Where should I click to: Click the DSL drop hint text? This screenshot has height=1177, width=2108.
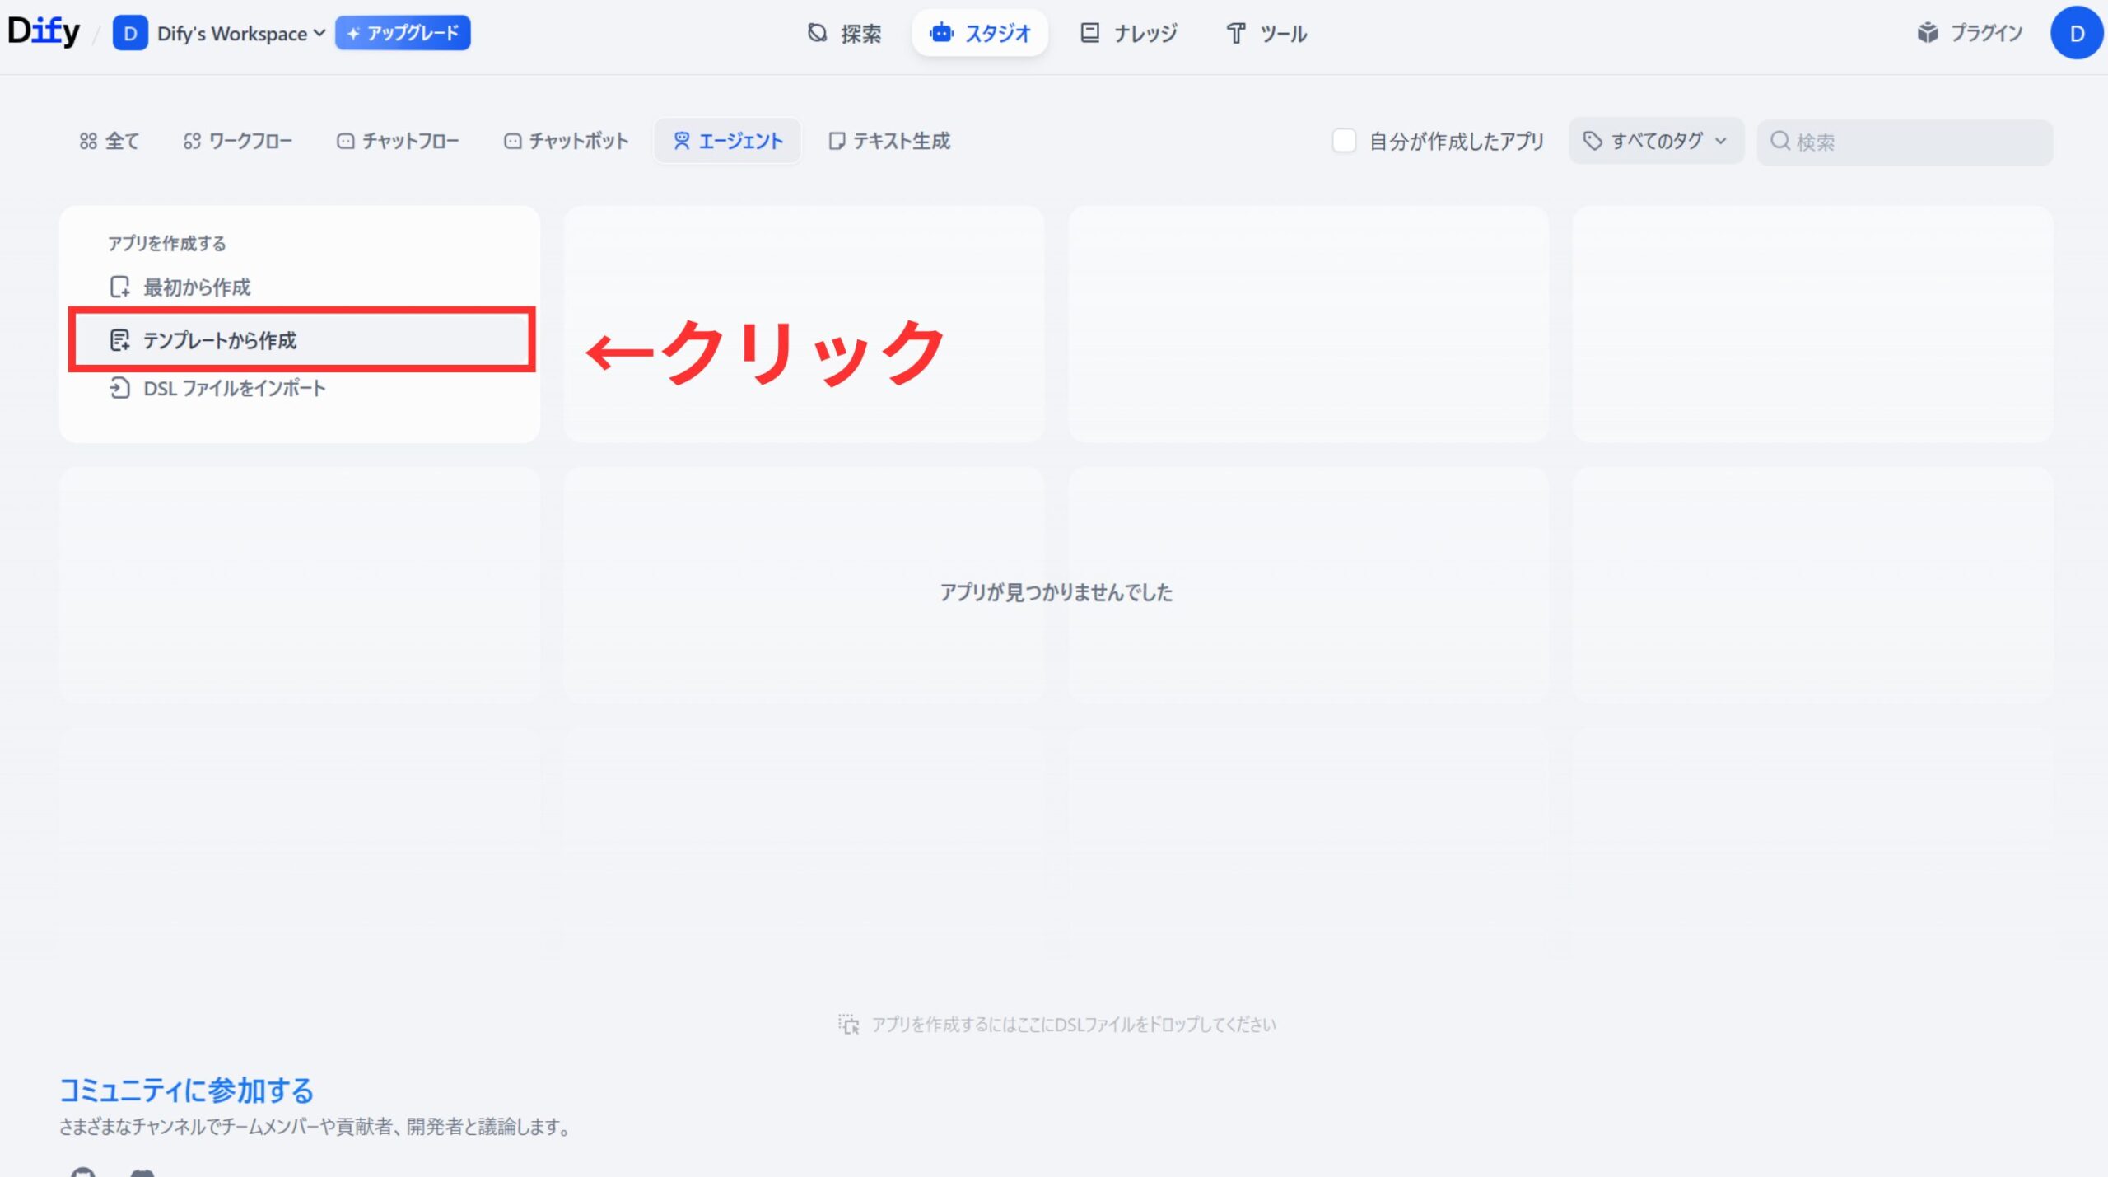(x=1074, y=1024)
